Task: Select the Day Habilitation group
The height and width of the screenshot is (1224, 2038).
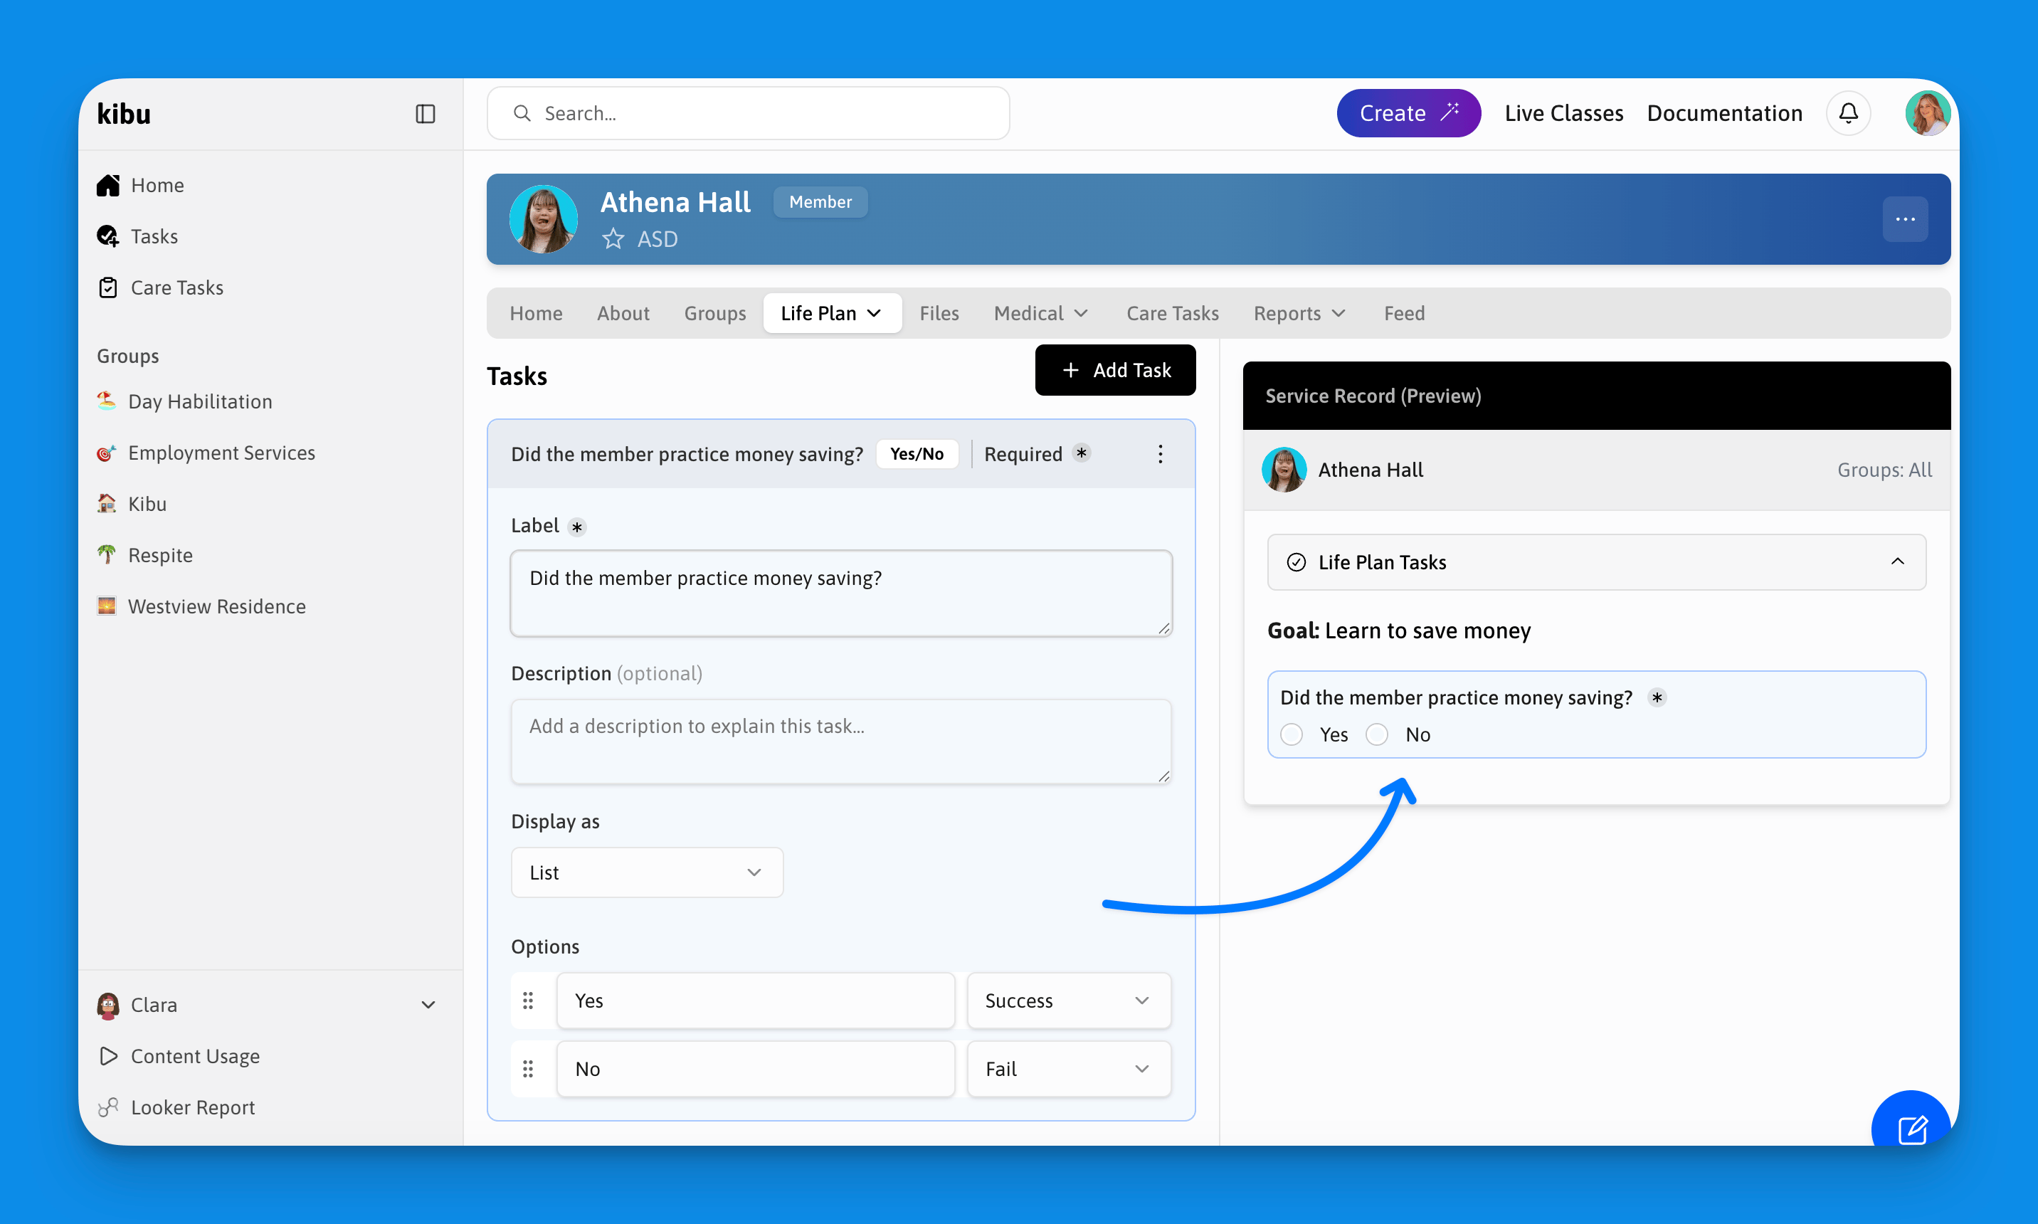Action: tap(184, 401)
